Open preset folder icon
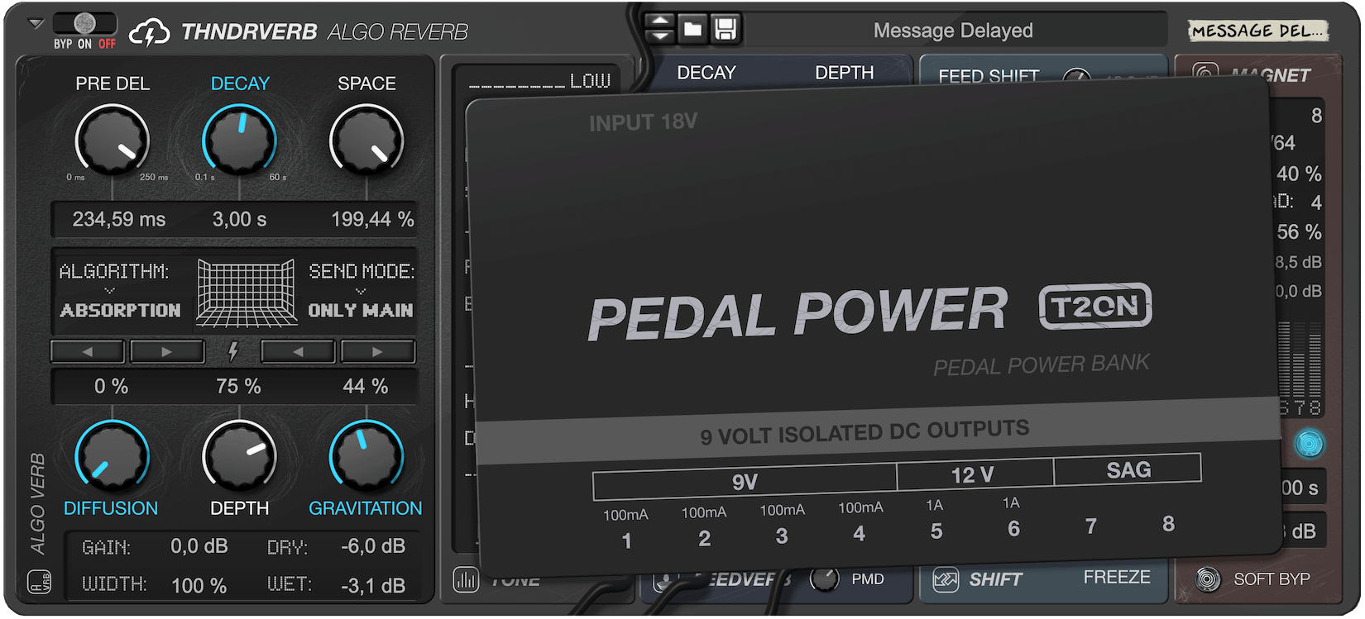1365x619 pixels. 692,30
